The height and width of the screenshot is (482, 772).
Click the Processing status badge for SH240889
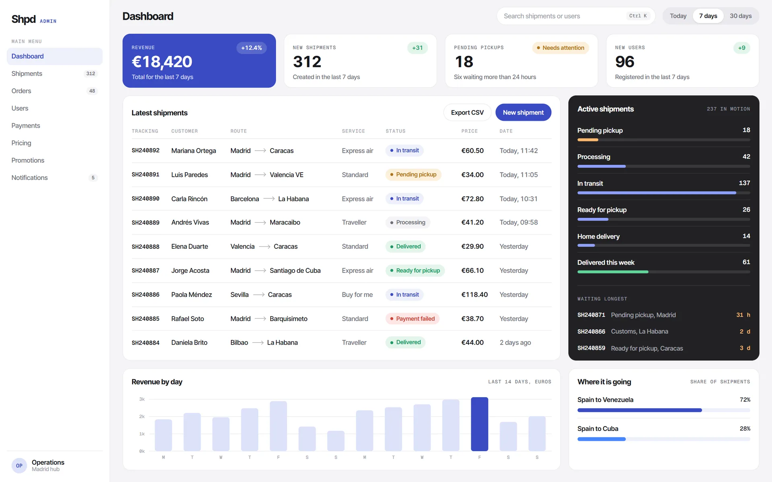(x=408, y=222)
